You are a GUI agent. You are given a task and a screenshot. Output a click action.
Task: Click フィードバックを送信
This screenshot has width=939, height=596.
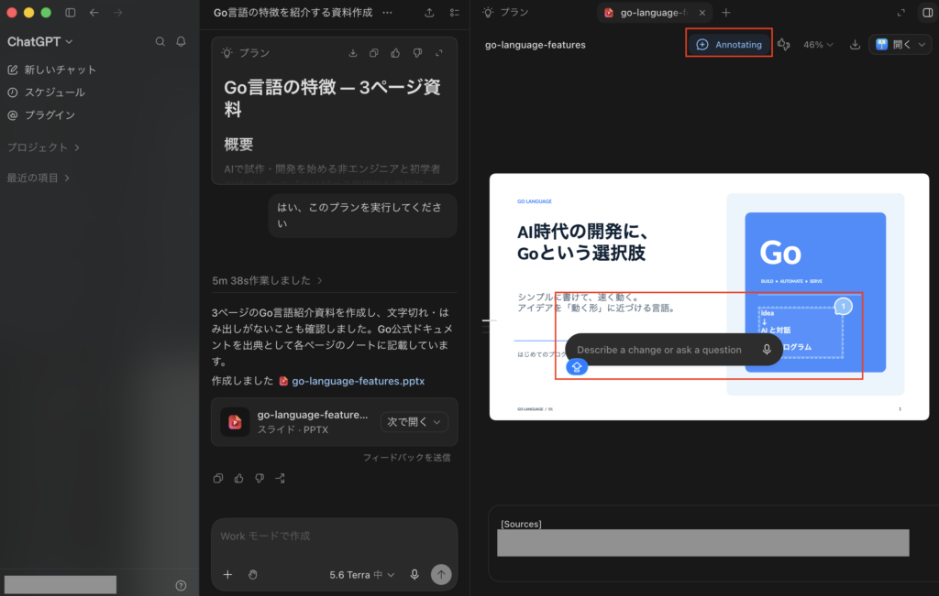(x=406, y=458)
